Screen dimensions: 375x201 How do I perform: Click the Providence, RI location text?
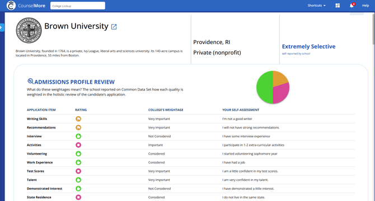tap(212, 42)
